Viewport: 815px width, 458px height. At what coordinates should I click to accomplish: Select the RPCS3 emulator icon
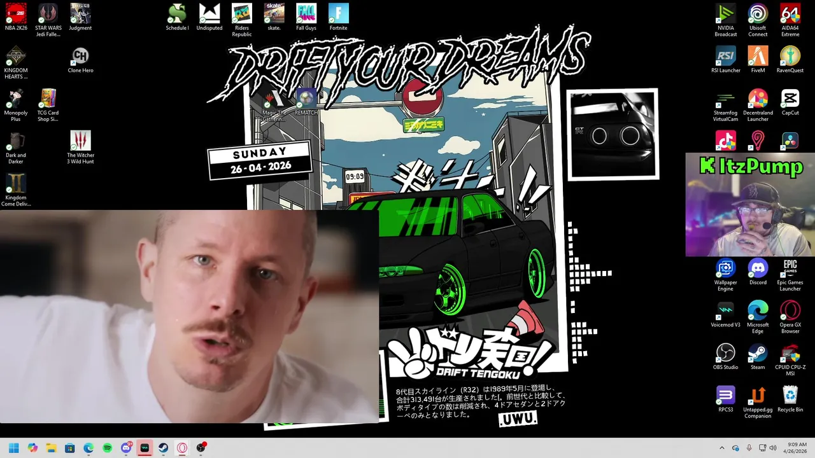pos(725,399)
